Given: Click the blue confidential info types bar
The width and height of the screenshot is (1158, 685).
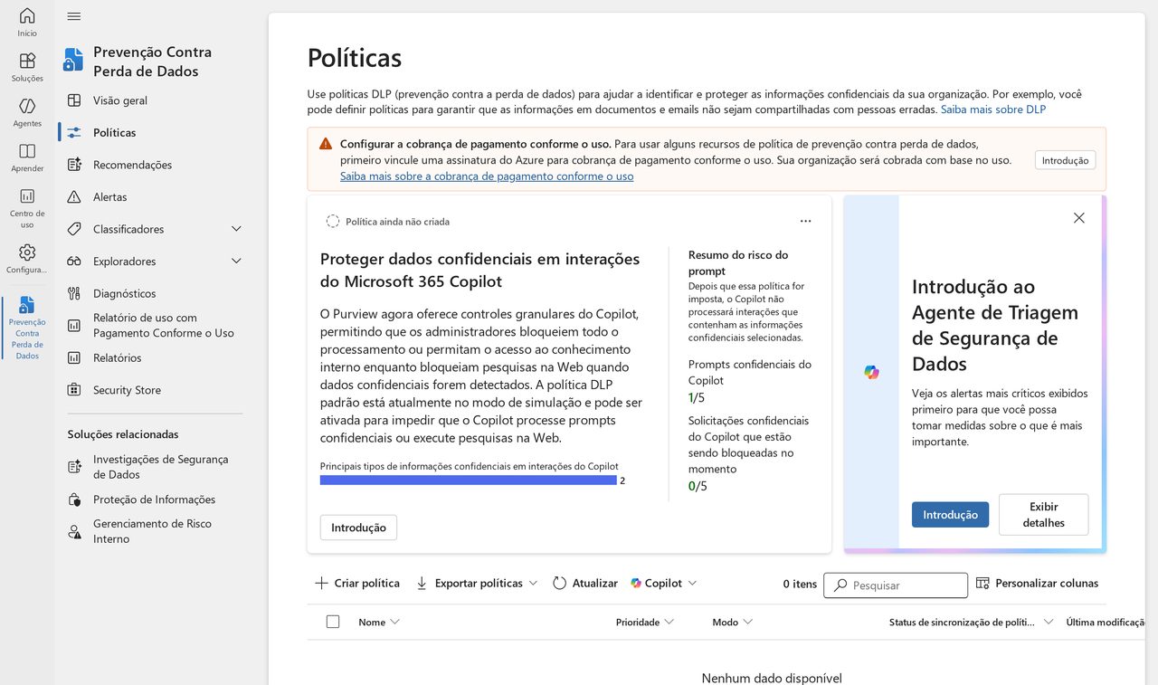Looking at the screenshot, I should [x=469, y=480].
